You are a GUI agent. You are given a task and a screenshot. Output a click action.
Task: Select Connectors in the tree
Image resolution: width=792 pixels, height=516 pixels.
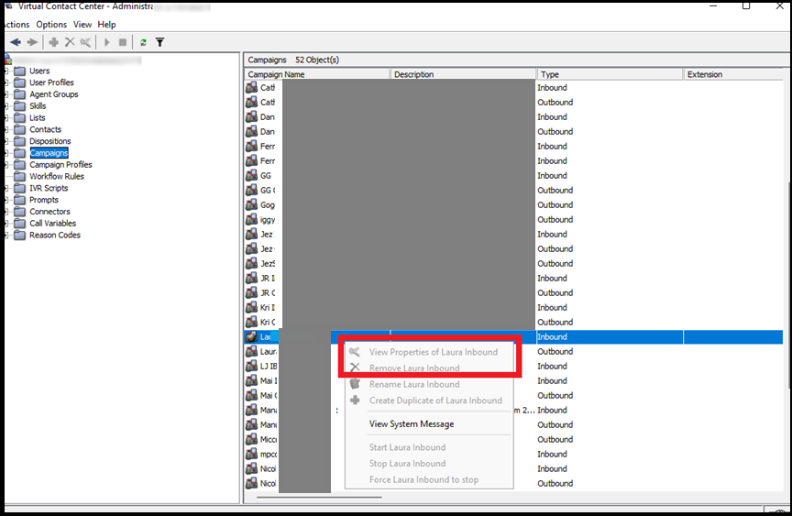(49, 212)
